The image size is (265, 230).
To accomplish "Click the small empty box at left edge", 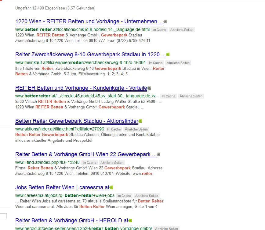I will (3, 216).
